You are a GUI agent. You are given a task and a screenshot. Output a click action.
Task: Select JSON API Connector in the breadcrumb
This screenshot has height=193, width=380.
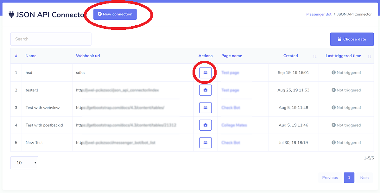(354, 14)
